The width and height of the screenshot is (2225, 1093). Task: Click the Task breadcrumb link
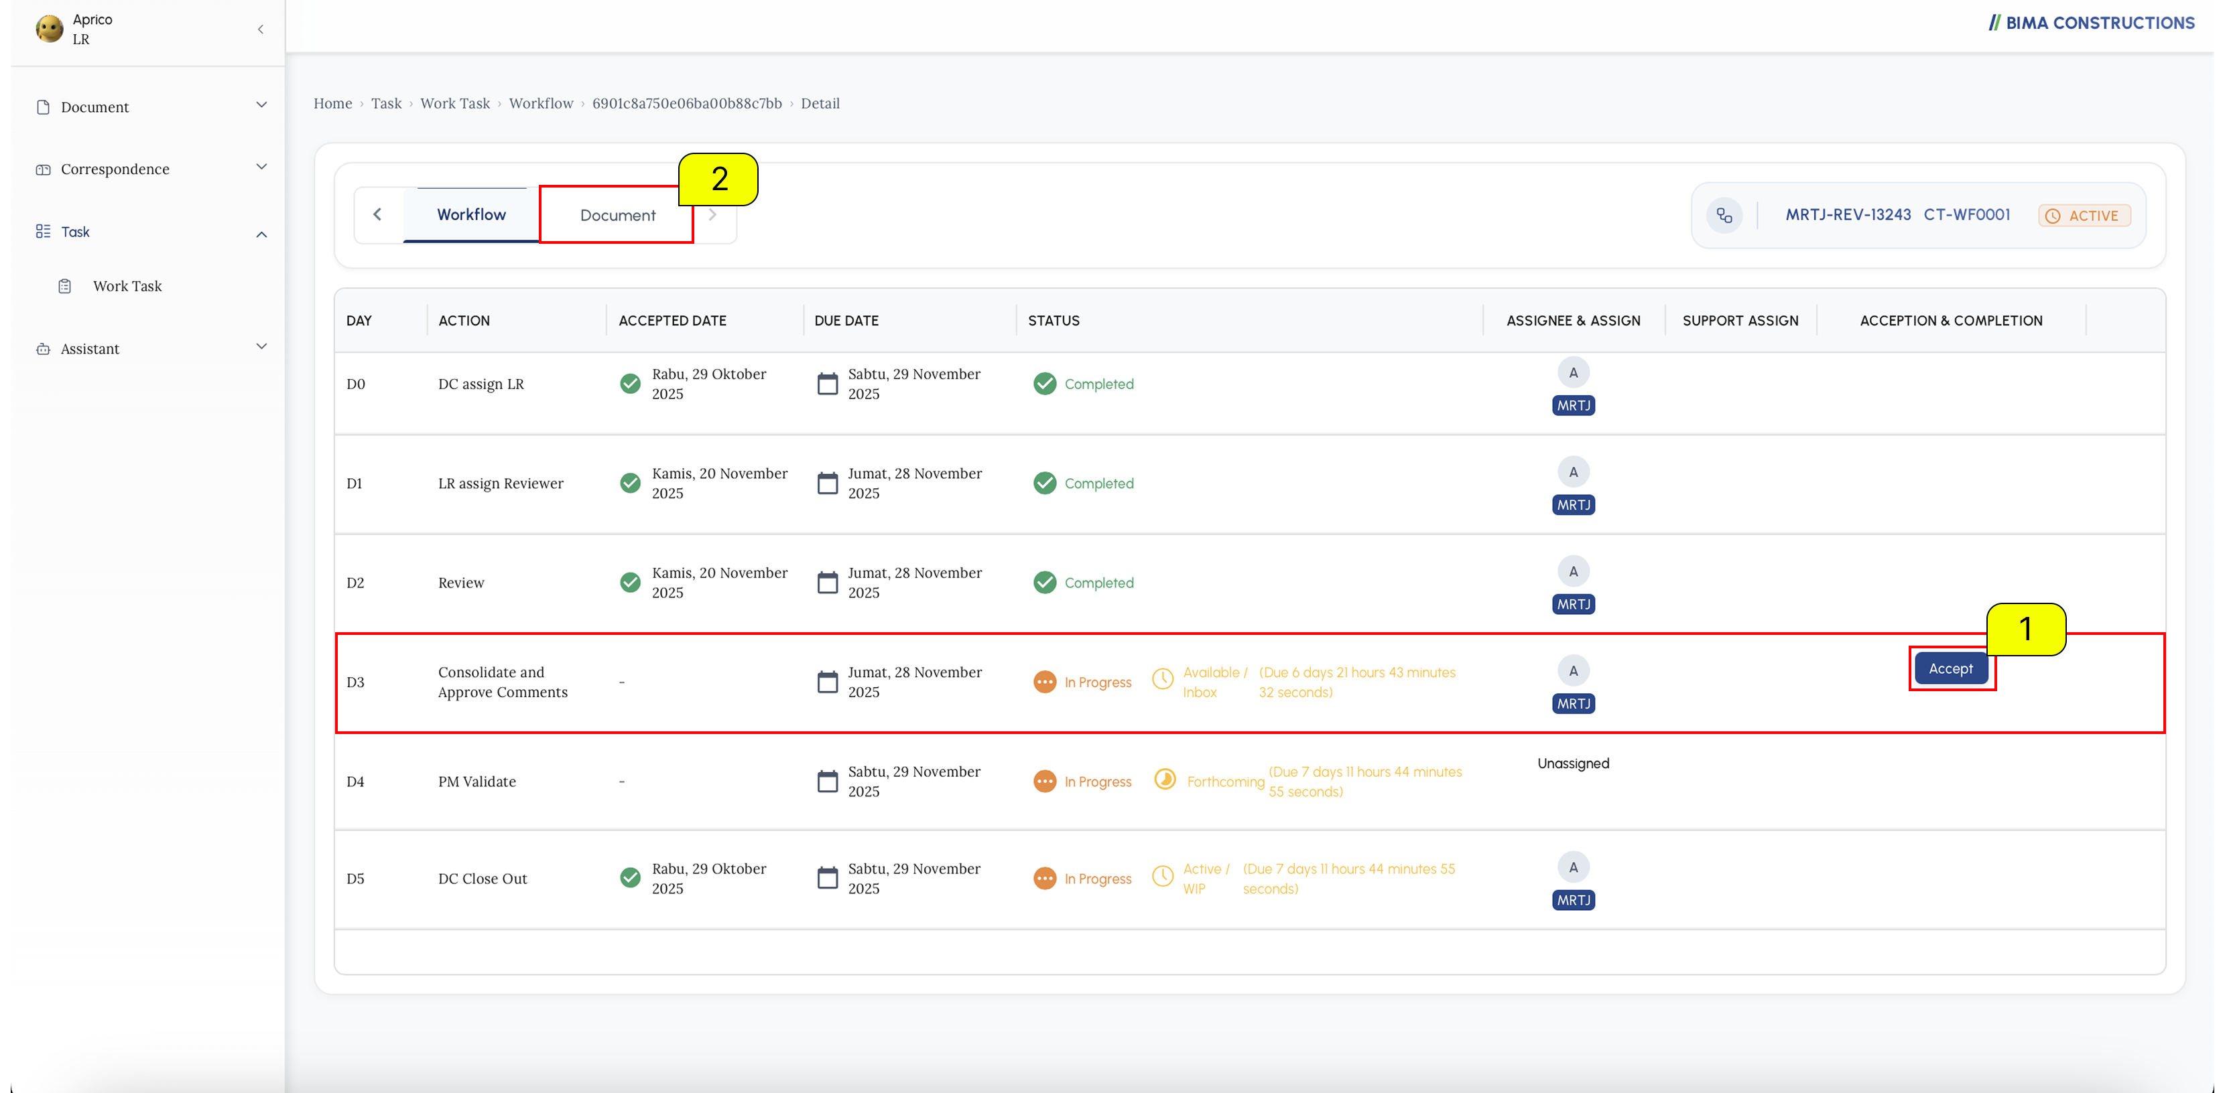click(x=386, y=104)
